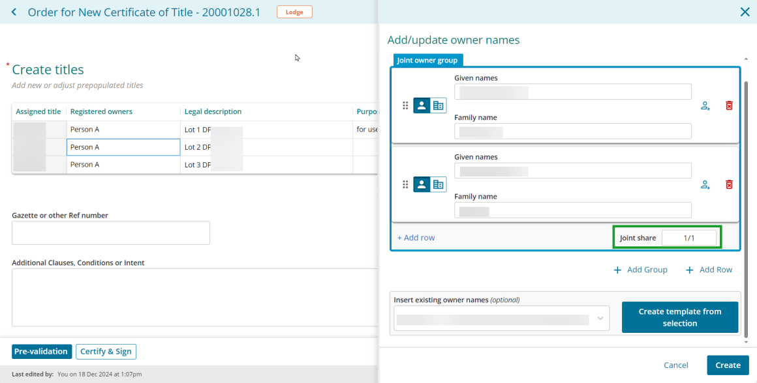Focus the first owner's Given names field
Screen dimensions: 757x383
572,92
